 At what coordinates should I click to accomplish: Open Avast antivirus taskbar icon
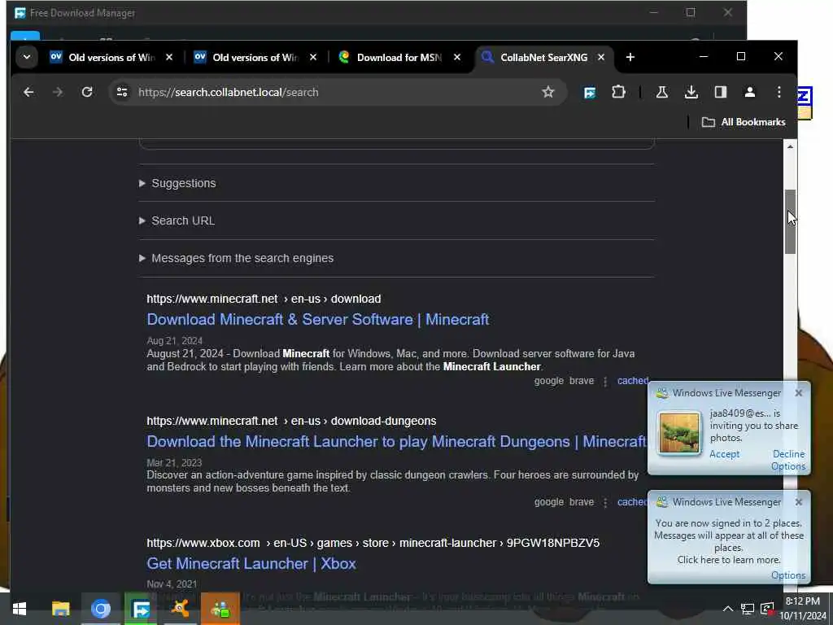point(181,609)
